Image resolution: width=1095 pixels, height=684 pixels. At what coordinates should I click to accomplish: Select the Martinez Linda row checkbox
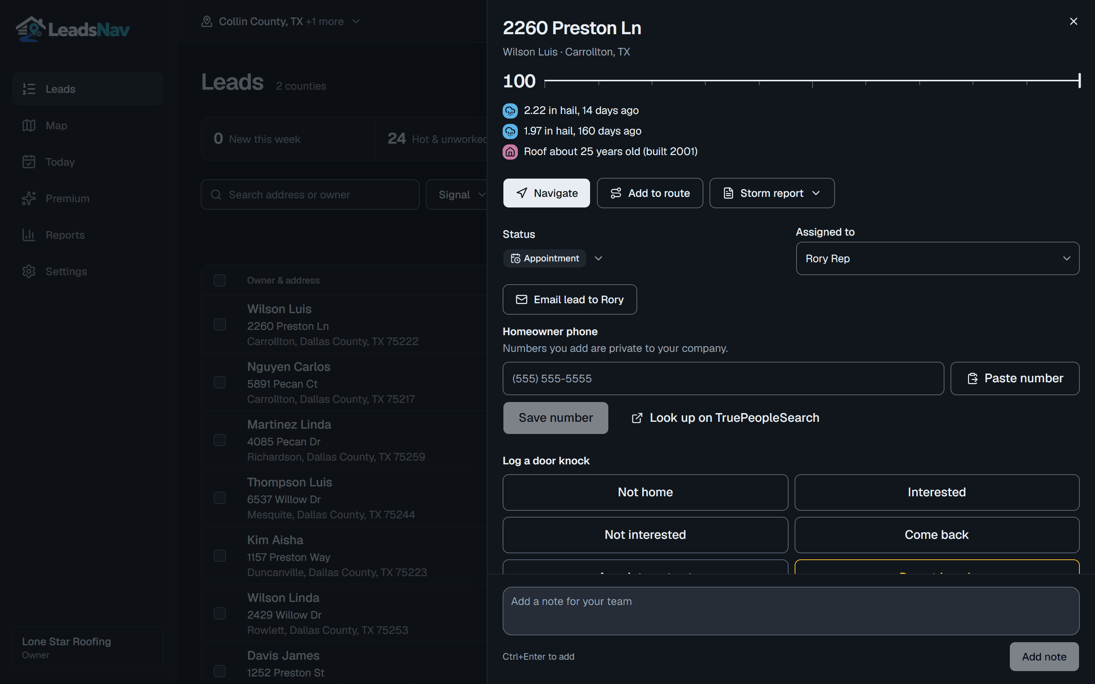(x=219, y=440)
